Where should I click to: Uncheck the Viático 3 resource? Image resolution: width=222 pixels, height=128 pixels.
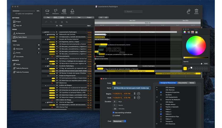(x=161, y=114)
